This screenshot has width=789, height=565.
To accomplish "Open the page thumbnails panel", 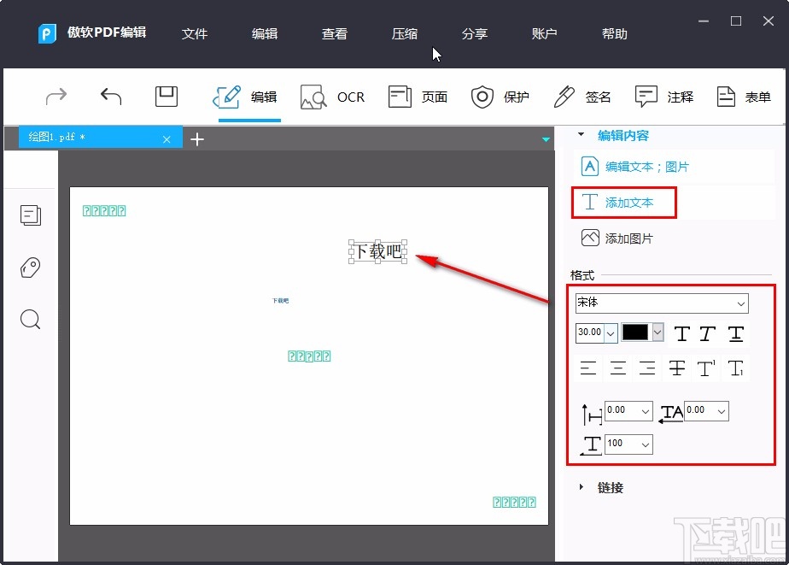I will click(x=31, y=215).
